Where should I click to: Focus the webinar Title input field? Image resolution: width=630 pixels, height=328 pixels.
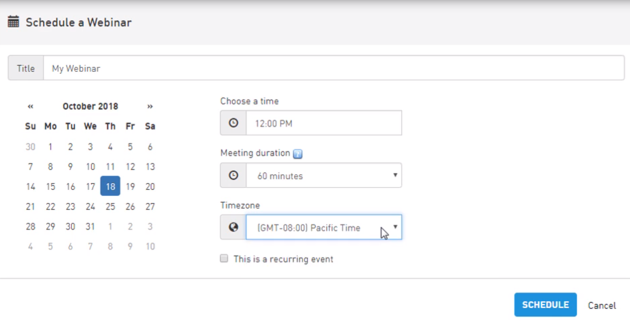[333, 68]
